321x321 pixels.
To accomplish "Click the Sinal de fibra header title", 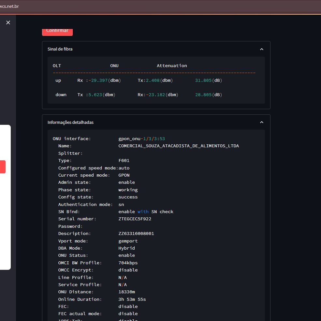I will (60, 49).
